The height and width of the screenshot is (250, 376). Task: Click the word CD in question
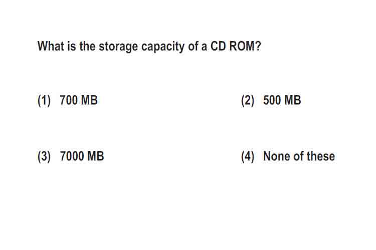pyautogui.click(x=218, y=46)
